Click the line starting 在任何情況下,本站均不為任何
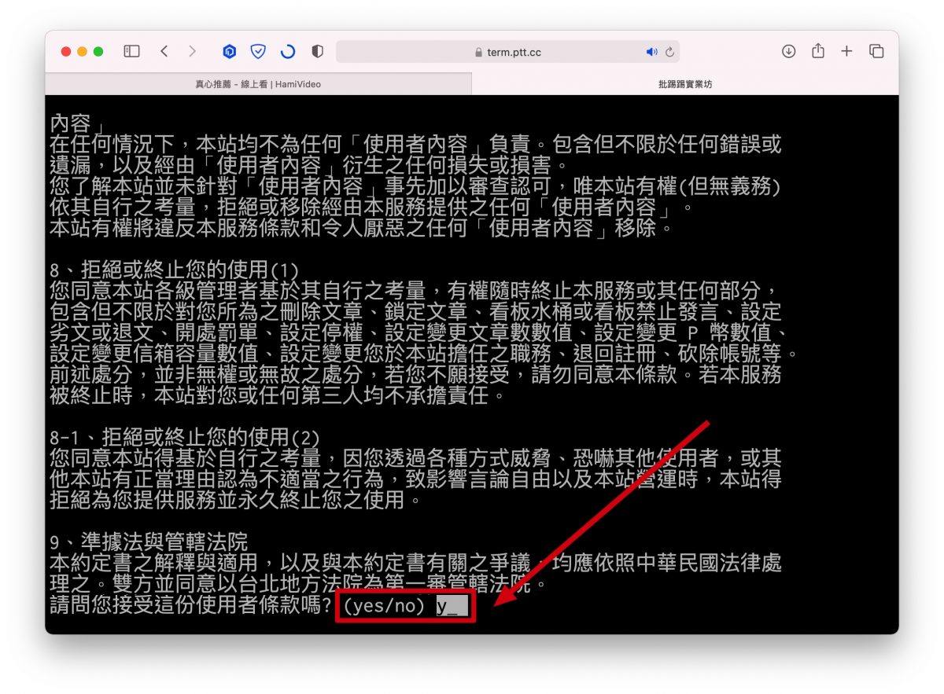The width and height of the screenshot is (944, 694). pos(415,145)
